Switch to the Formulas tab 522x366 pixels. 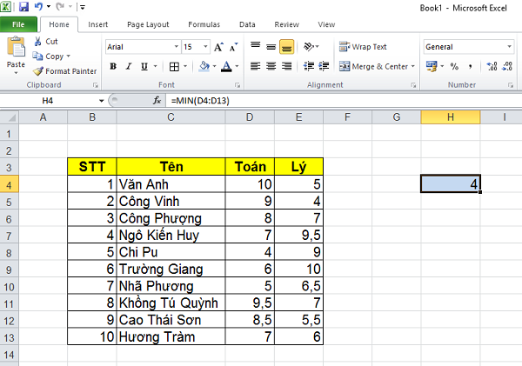pyautogui.click(x=205, y=25)
